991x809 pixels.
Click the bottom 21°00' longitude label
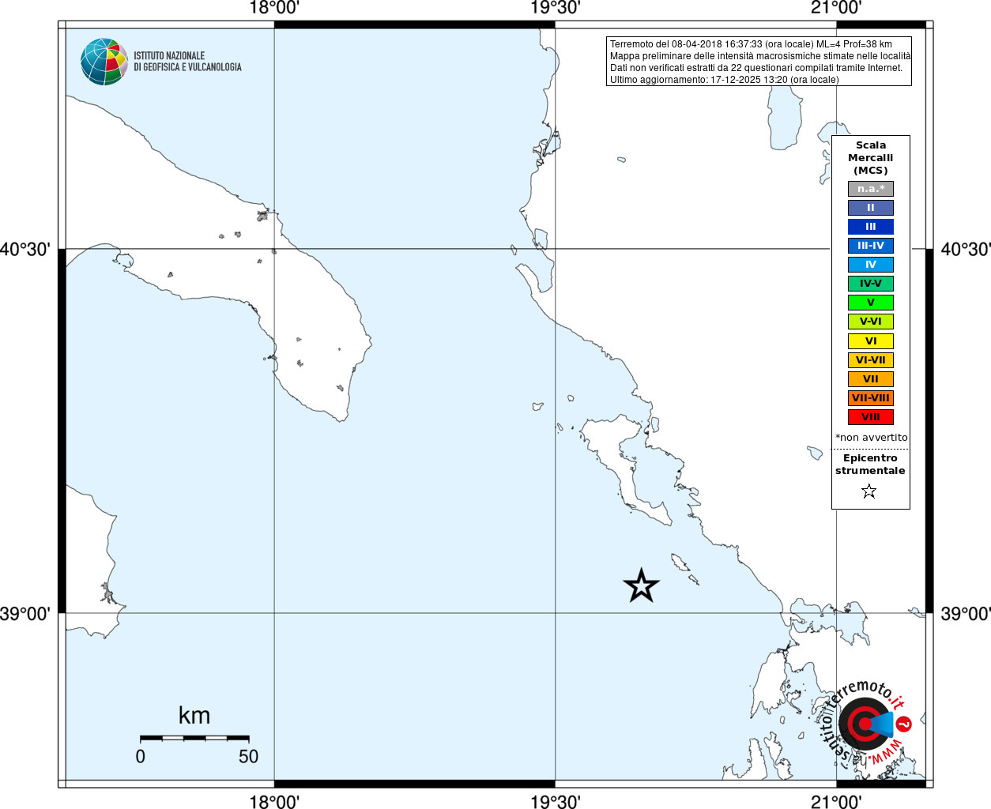[836, 802]
